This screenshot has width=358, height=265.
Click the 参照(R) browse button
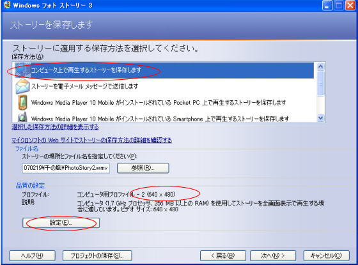pyautogui.click(x=143, y=168)
